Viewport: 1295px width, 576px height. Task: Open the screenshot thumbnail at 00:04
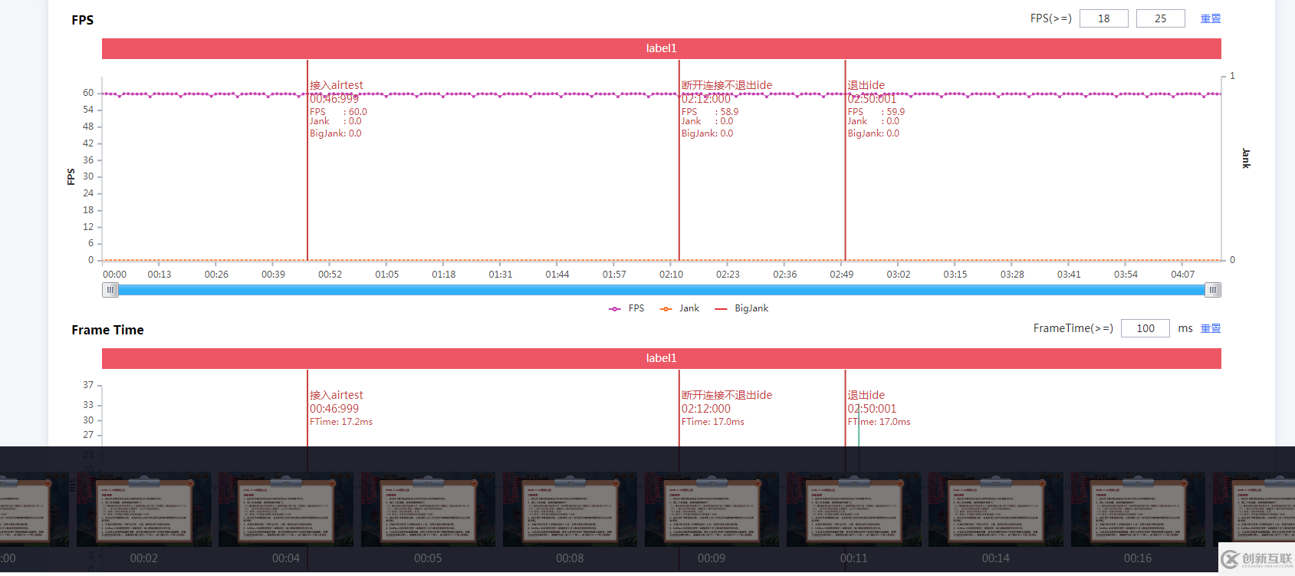click(286, 509)
